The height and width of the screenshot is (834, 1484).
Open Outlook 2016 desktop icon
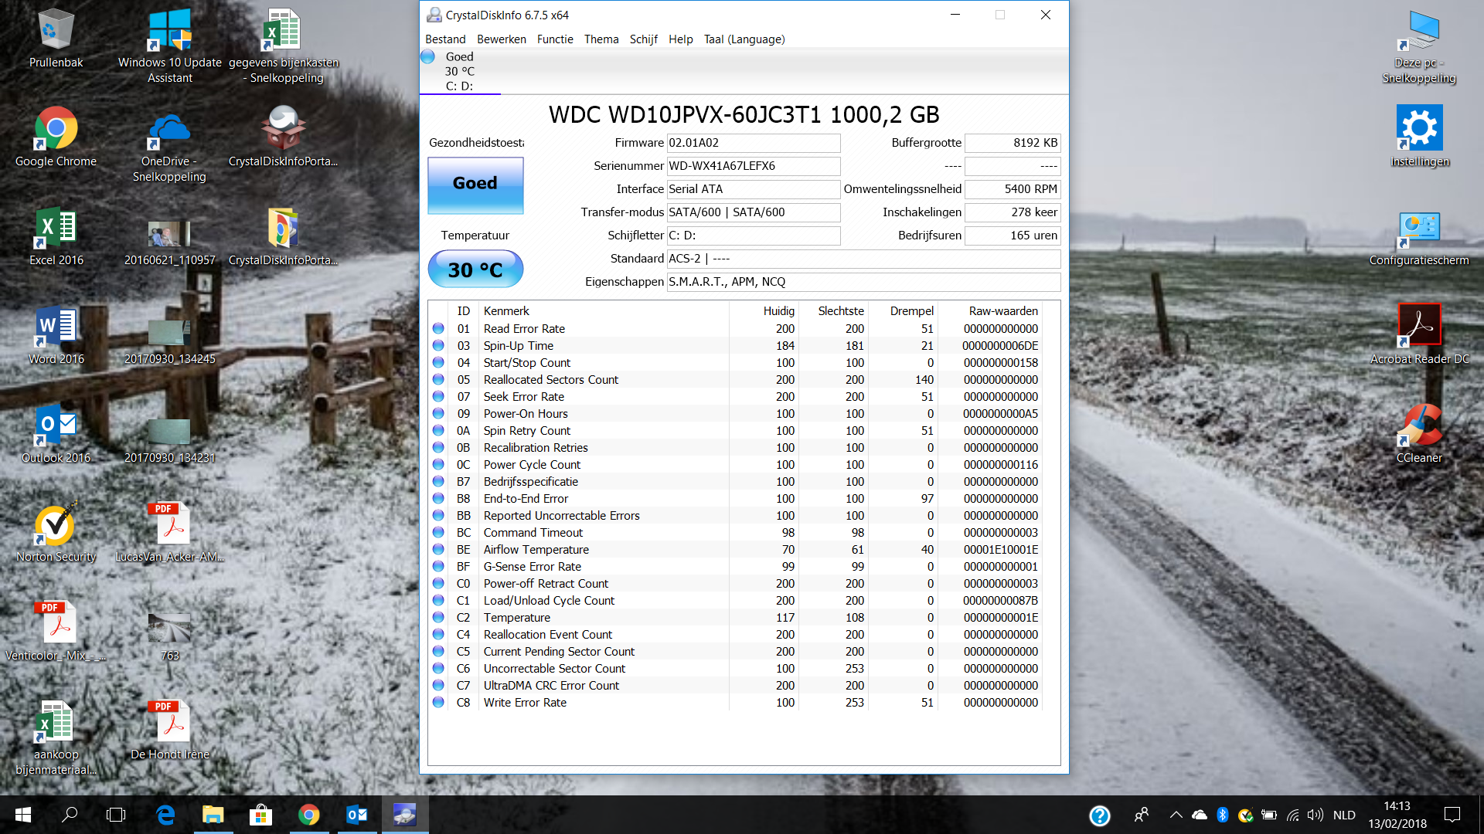56,434
